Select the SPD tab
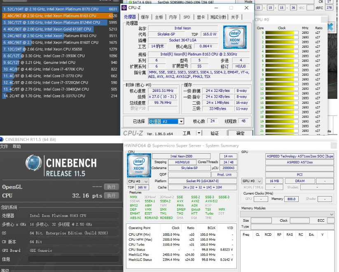This screenshot has width=339, height=272. (187, 17)
